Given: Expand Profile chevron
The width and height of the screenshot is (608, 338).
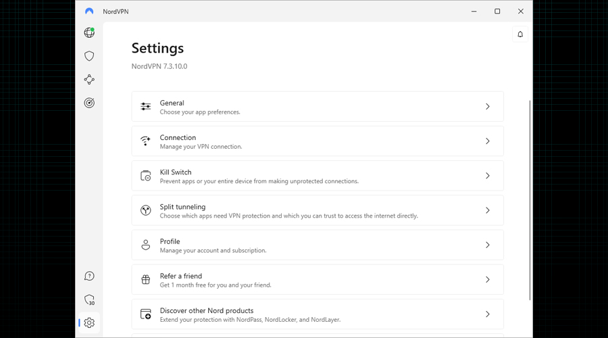Looking at the screenshot, I should pos(488,245).
